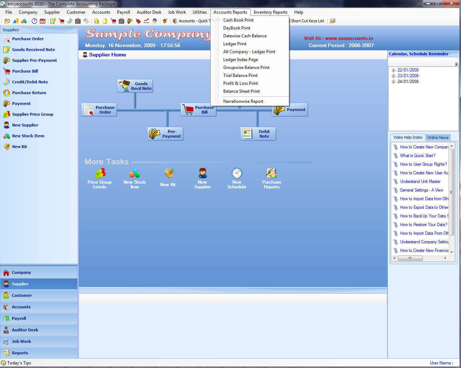This screenshot has height=368, width=461.
Task: Open 'General Settings - A View' help link
Action: point(421,190)
